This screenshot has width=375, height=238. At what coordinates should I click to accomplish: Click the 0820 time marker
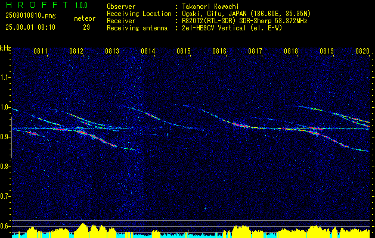coord(362,51)
